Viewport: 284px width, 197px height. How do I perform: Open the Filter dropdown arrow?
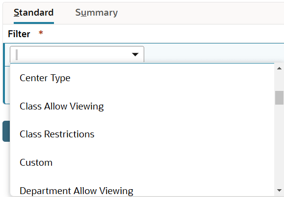[x=135, y=54]
